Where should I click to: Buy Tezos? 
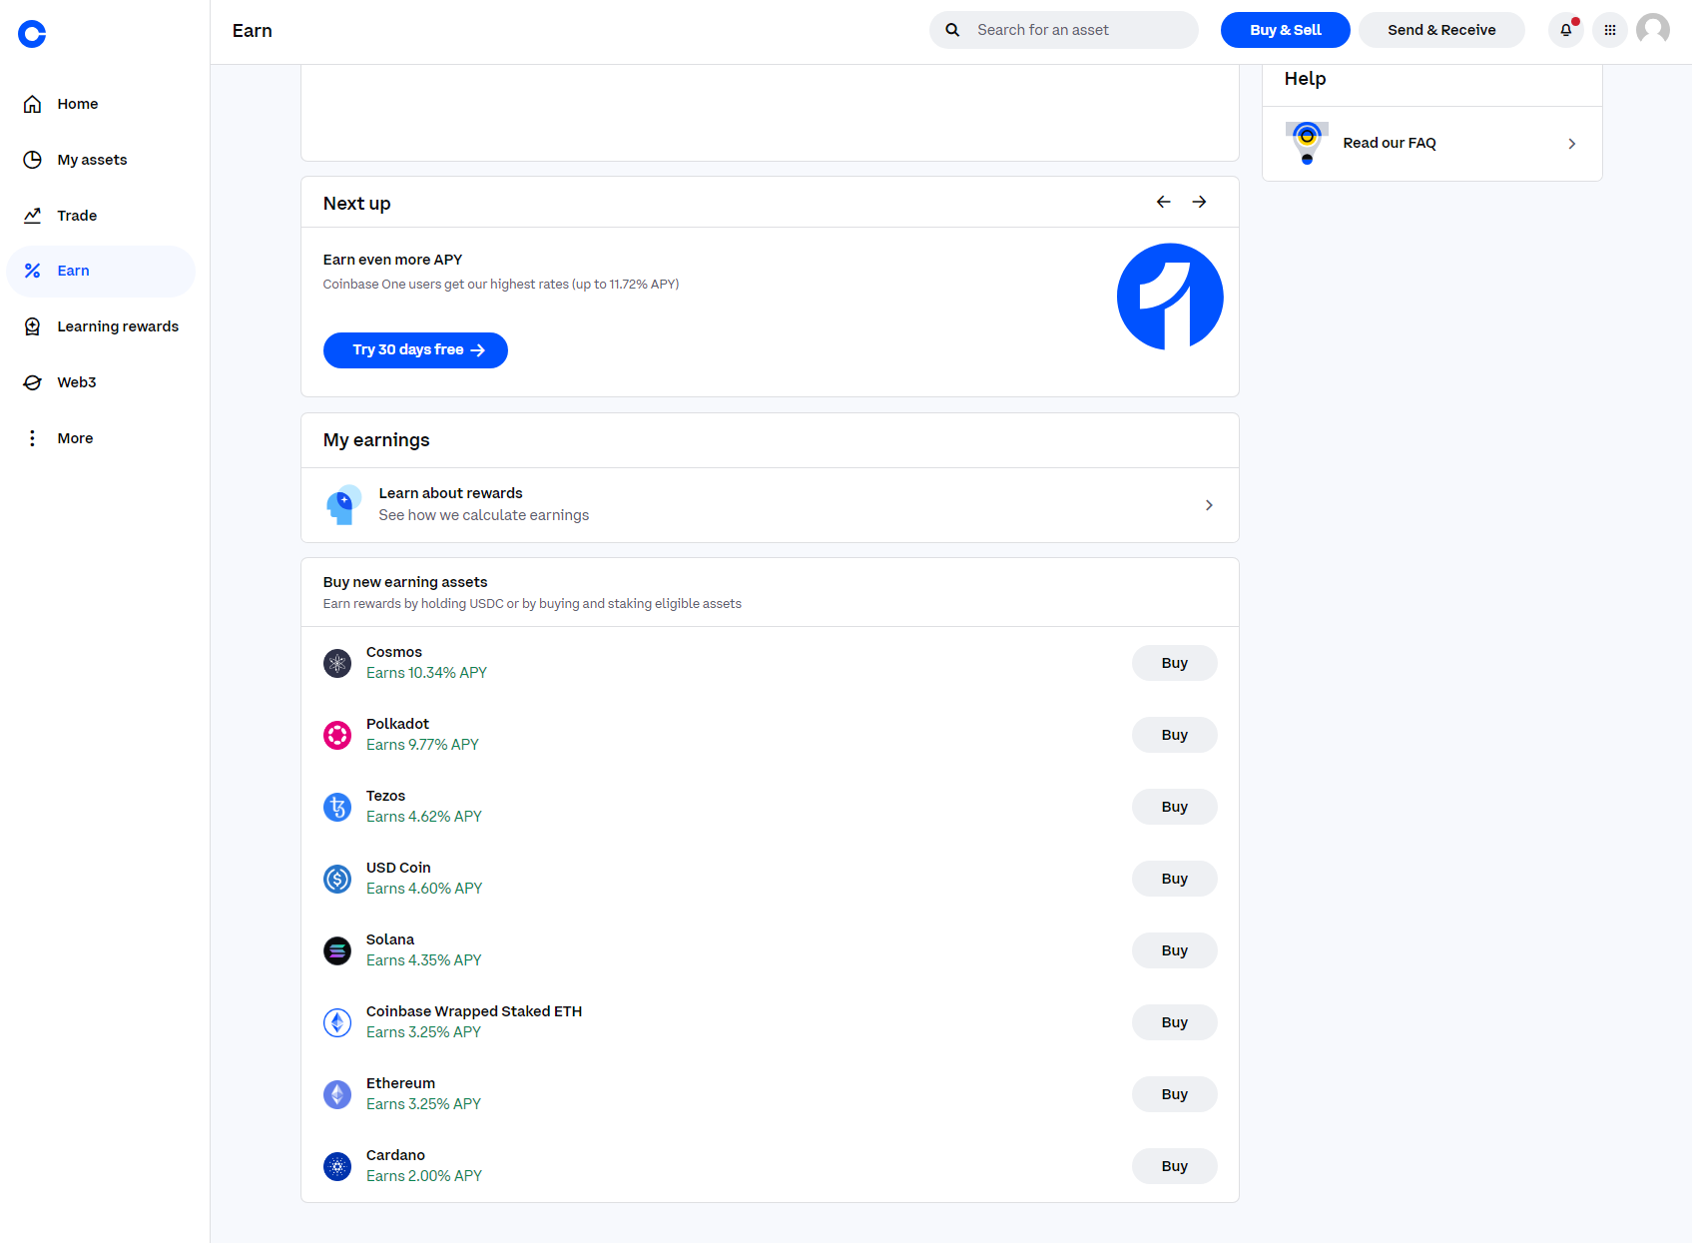click(x=1175, y=807)
